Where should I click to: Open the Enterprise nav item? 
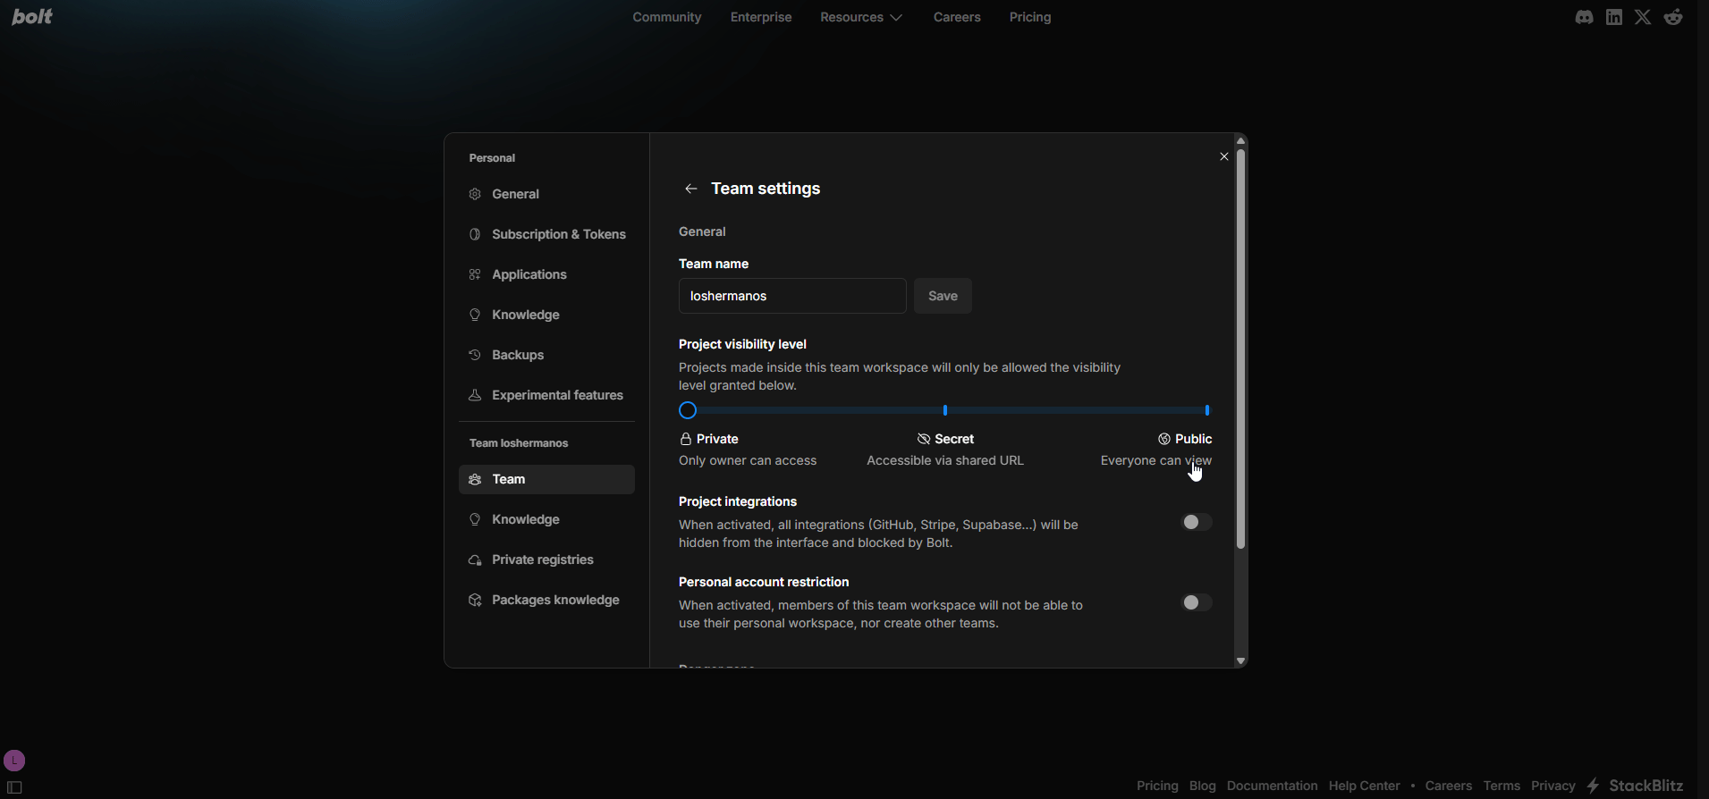[761, 17]
